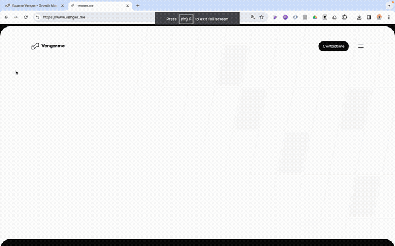Open the Extensions puzzle-piece icon

[344, 17]
